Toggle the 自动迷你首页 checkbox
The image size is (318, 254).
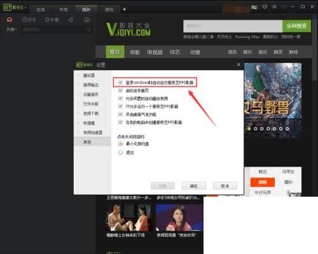[120, 90]
